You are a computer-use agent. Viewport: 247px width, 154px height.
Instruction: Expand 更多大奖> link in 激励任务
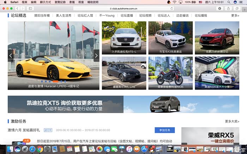coord(232,122)
